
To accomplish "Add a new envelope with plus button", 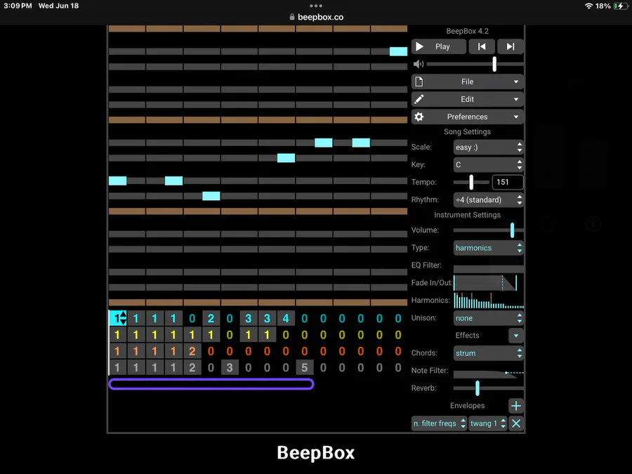I will click(516, 406).
